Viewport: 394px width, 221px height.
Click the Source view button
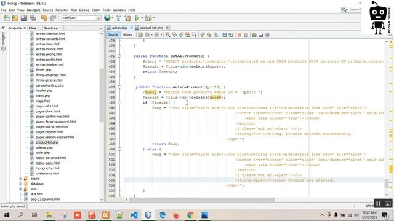[x=113, y=34]
